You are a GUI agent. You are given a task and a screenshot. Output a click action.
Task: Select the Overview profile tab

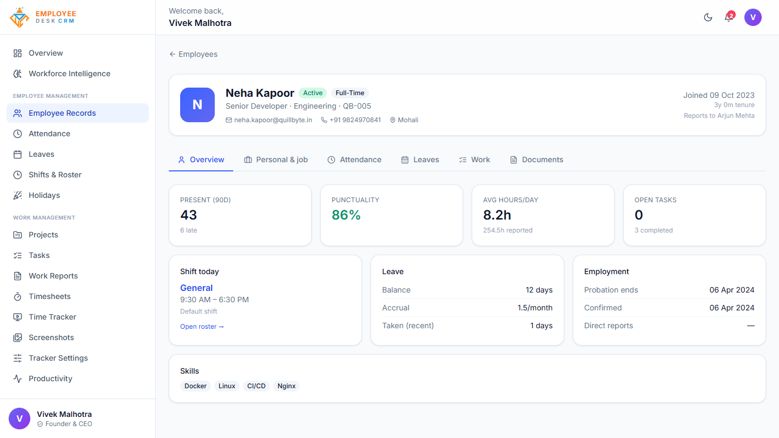pos(201,160)
